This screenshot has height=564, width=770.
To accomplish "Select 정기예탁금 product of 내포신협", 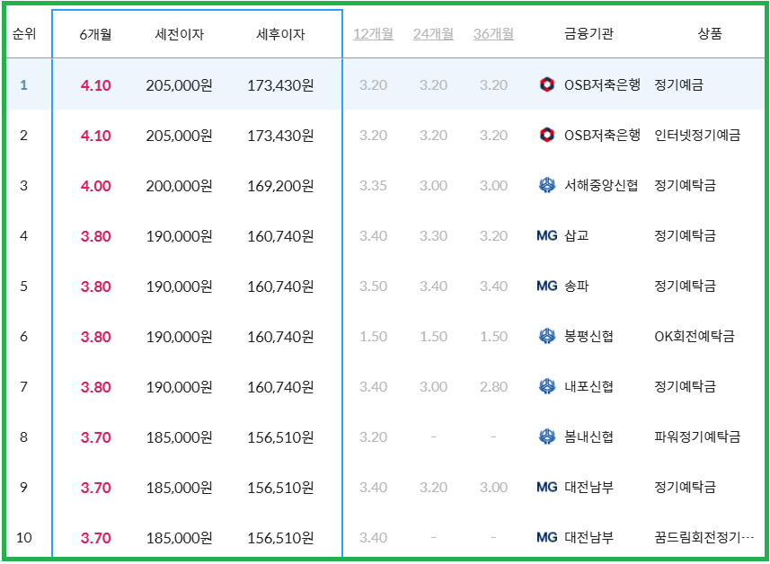I will point(685,386).
